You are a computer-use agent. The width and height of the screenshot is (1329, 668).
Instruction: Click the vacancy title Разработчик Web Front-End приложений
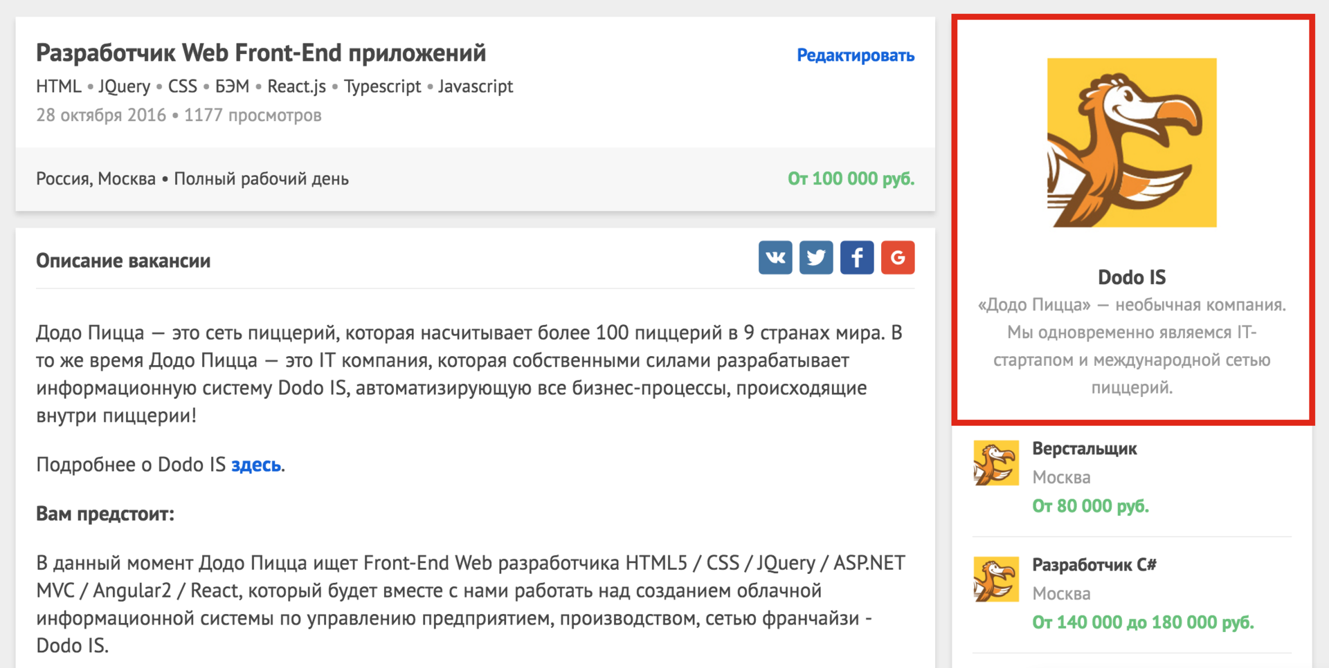pos(261,52)
